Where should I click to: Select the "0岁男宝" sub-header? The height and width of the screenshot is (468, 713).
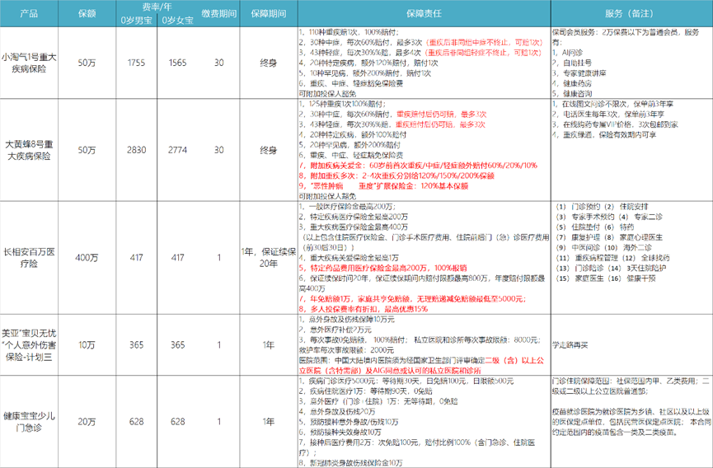pos(136,21)
